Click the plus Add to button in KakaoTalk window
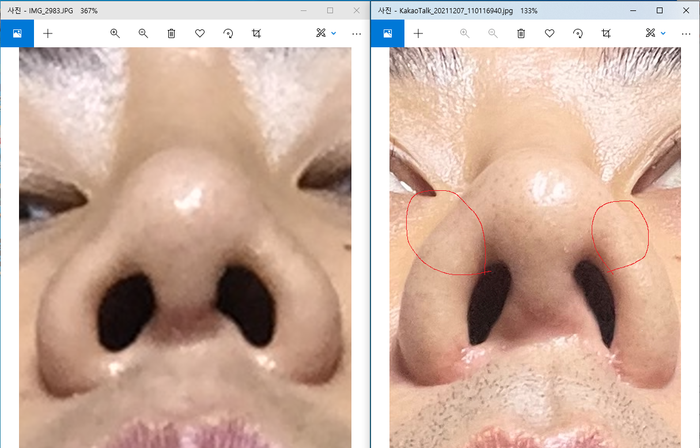700x448 pixels. [418, 33]
